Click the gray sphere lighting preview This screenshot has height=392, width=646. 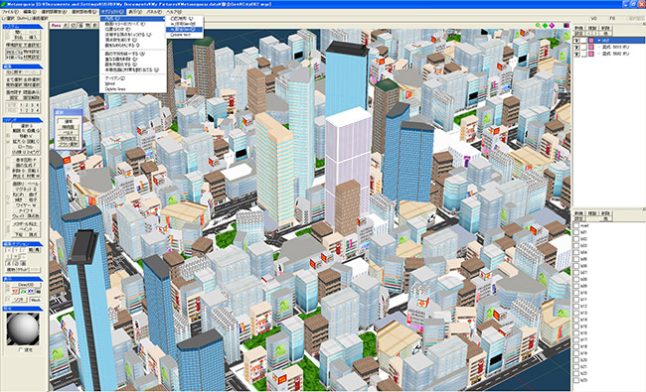pos(23,328)
